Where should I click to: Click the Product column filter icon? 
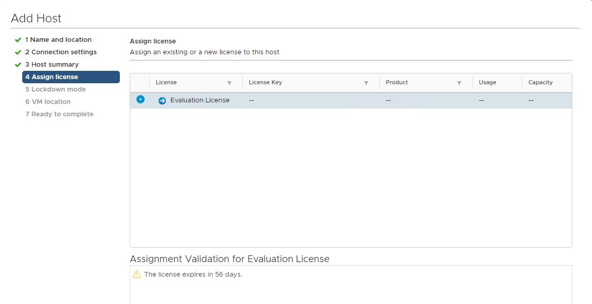pos(459,83)
